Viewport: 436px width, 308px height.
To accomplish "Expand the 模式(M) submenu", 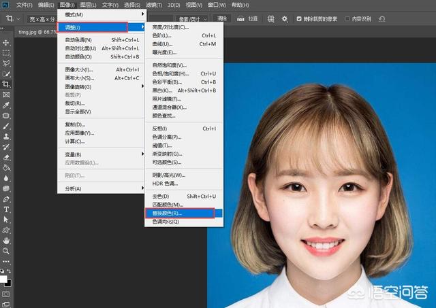I will 101,14.
